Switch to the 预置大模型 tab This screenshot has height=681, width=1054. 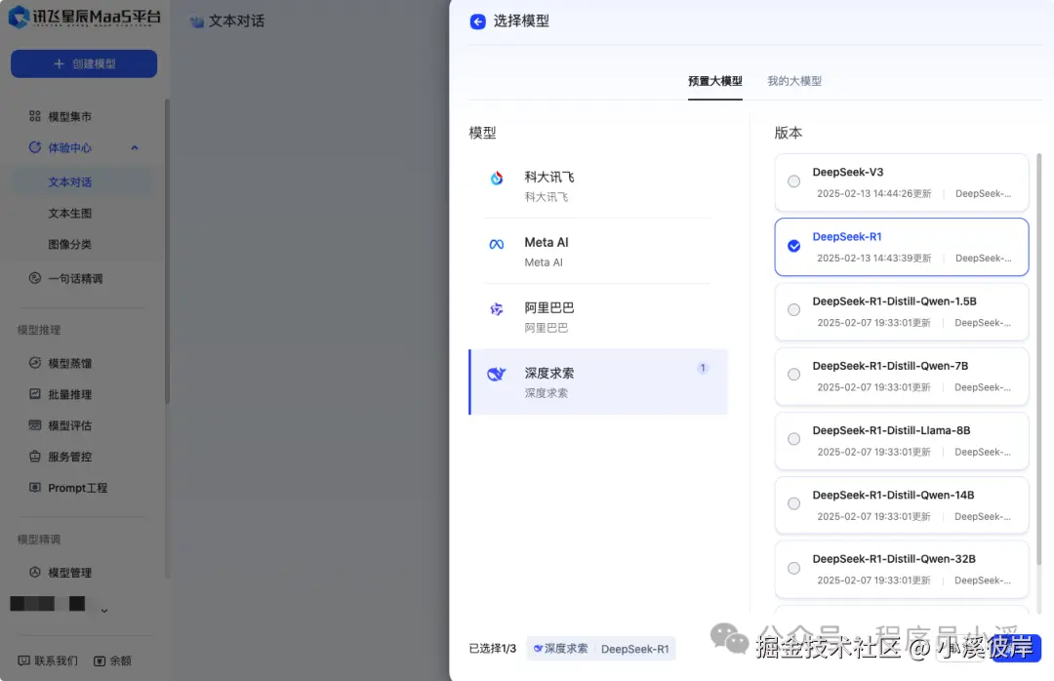pyautogui.click(x=715, y=81)
